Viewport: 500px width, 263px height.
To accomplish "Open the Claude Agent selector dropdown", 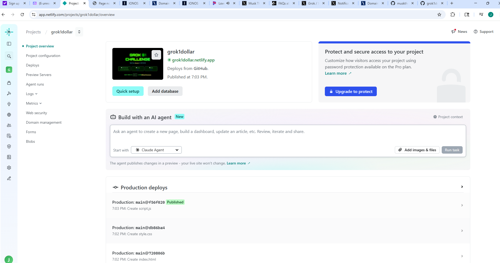I will 156,150.
